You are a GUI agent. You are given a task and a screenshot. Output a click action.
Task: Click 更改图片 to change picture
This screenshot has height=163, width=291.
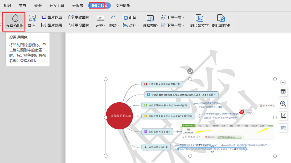click(x=79, y=17)
